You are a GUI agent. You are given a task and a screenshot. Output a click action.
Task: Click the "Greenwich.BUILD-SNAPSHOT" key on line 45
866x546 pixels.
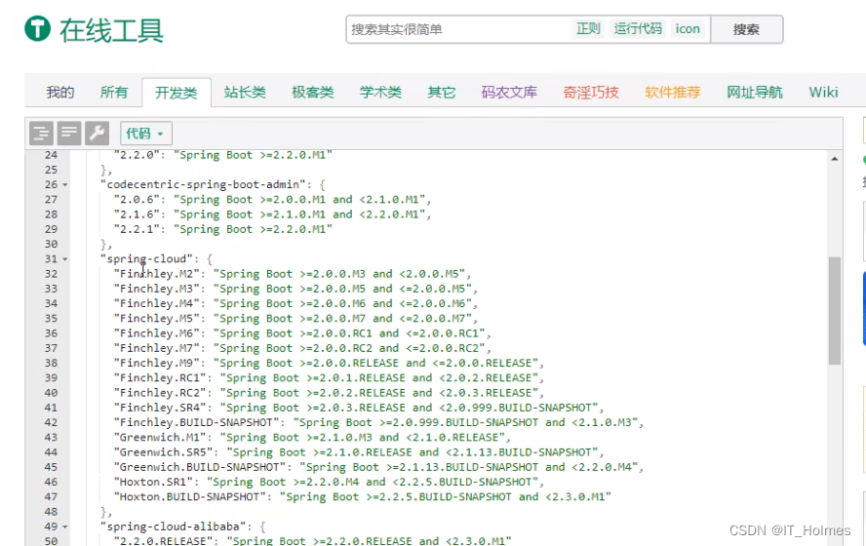point(199,467)
